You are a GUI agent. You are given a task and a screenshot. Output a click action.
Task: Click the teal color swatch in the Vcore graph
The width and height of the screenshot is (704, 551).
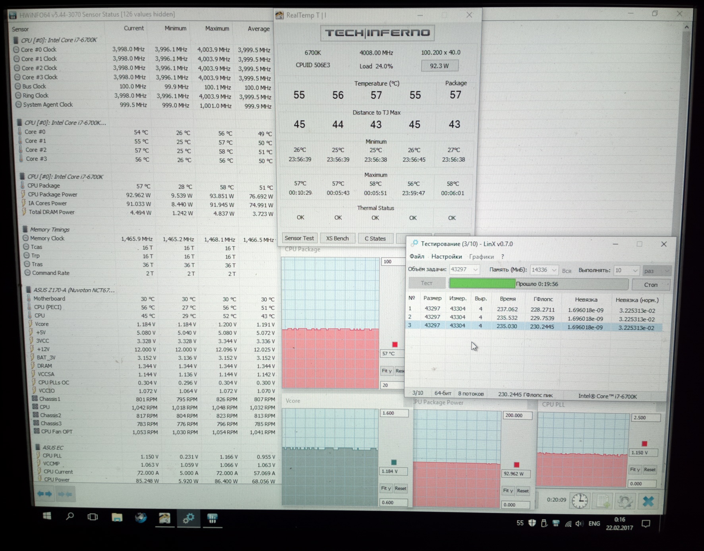click(394, 462)
